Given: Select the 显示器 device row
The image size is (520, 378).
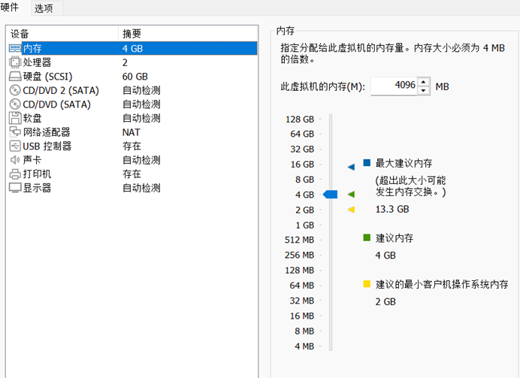Looking at the screenshot, I should 133,188.
